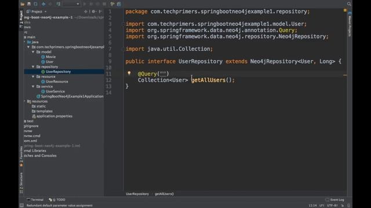Select the main folder in tree
Viewport: 371px width, 208px height.
click(x=30, y=37)
